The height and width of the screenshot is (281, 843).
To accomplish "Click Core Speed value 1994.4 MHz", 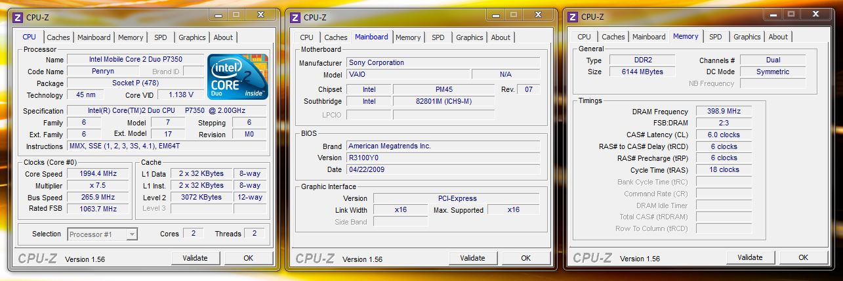I will coord(98,174).
